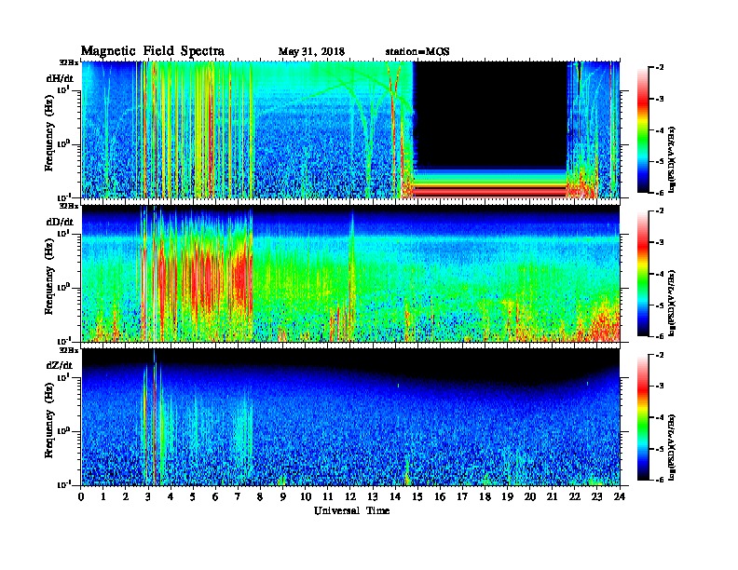The height and width of the screenshot is (570, 738).
Task: Click hour '23' on the time axis
Action: pyautogui.click(x=597, y=496)
